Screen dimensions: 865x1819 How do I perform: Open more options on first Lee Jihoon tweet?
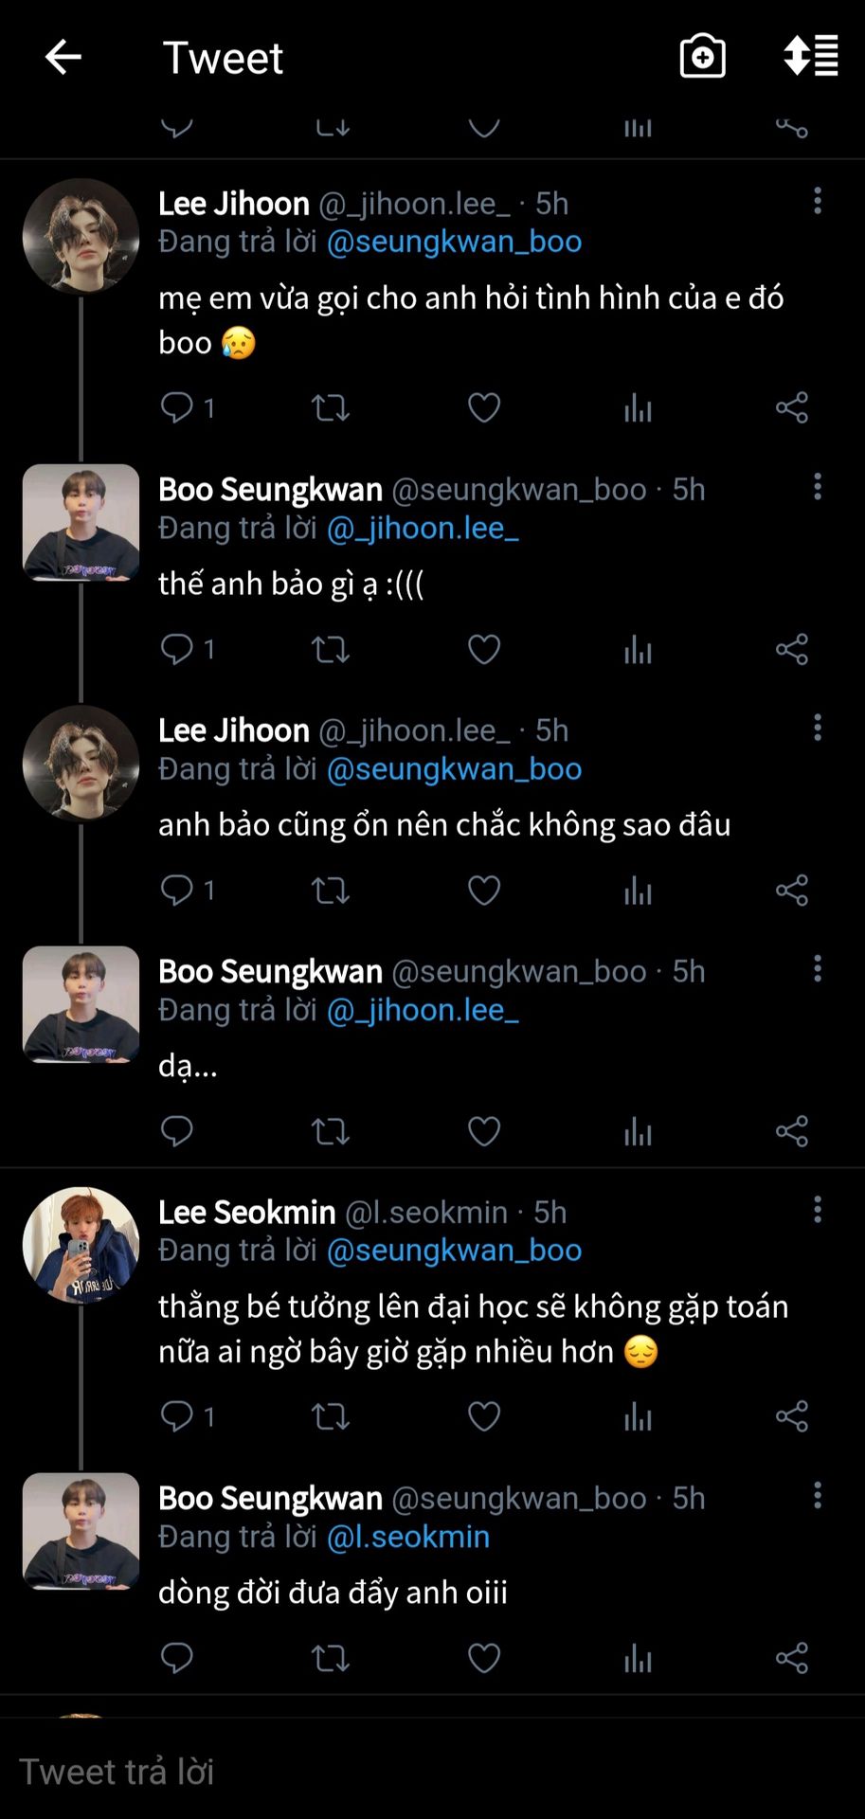[817, 201]
